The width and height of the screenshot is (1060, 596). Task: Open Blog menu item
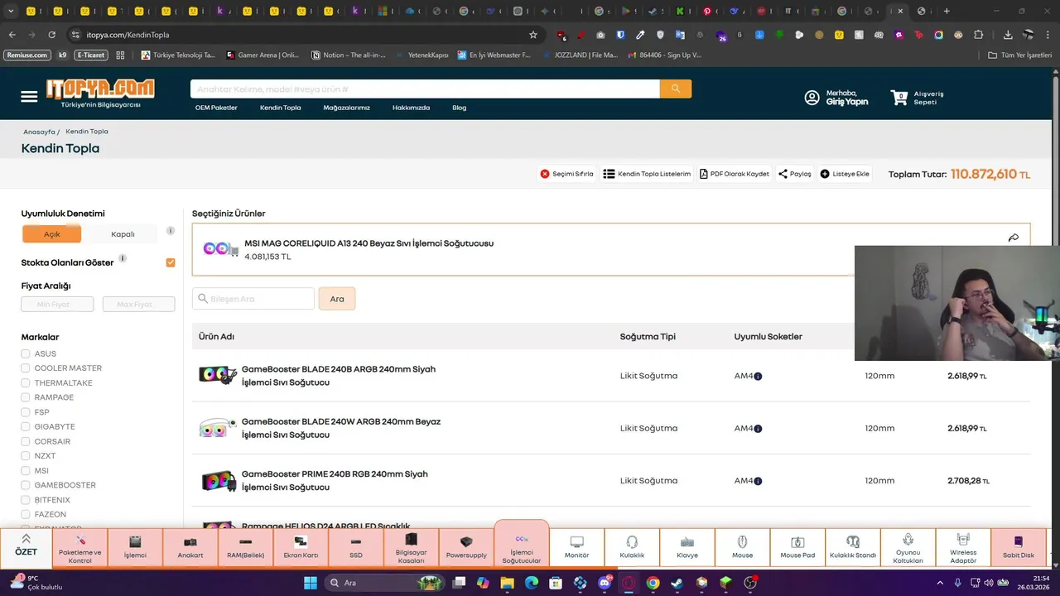(460, 108)
